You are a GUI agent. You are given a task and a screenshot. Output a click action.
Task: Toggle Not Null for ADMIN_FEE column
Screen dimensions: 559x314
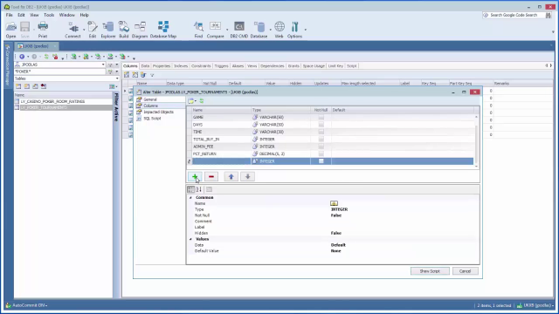click(x=321, y=147)
